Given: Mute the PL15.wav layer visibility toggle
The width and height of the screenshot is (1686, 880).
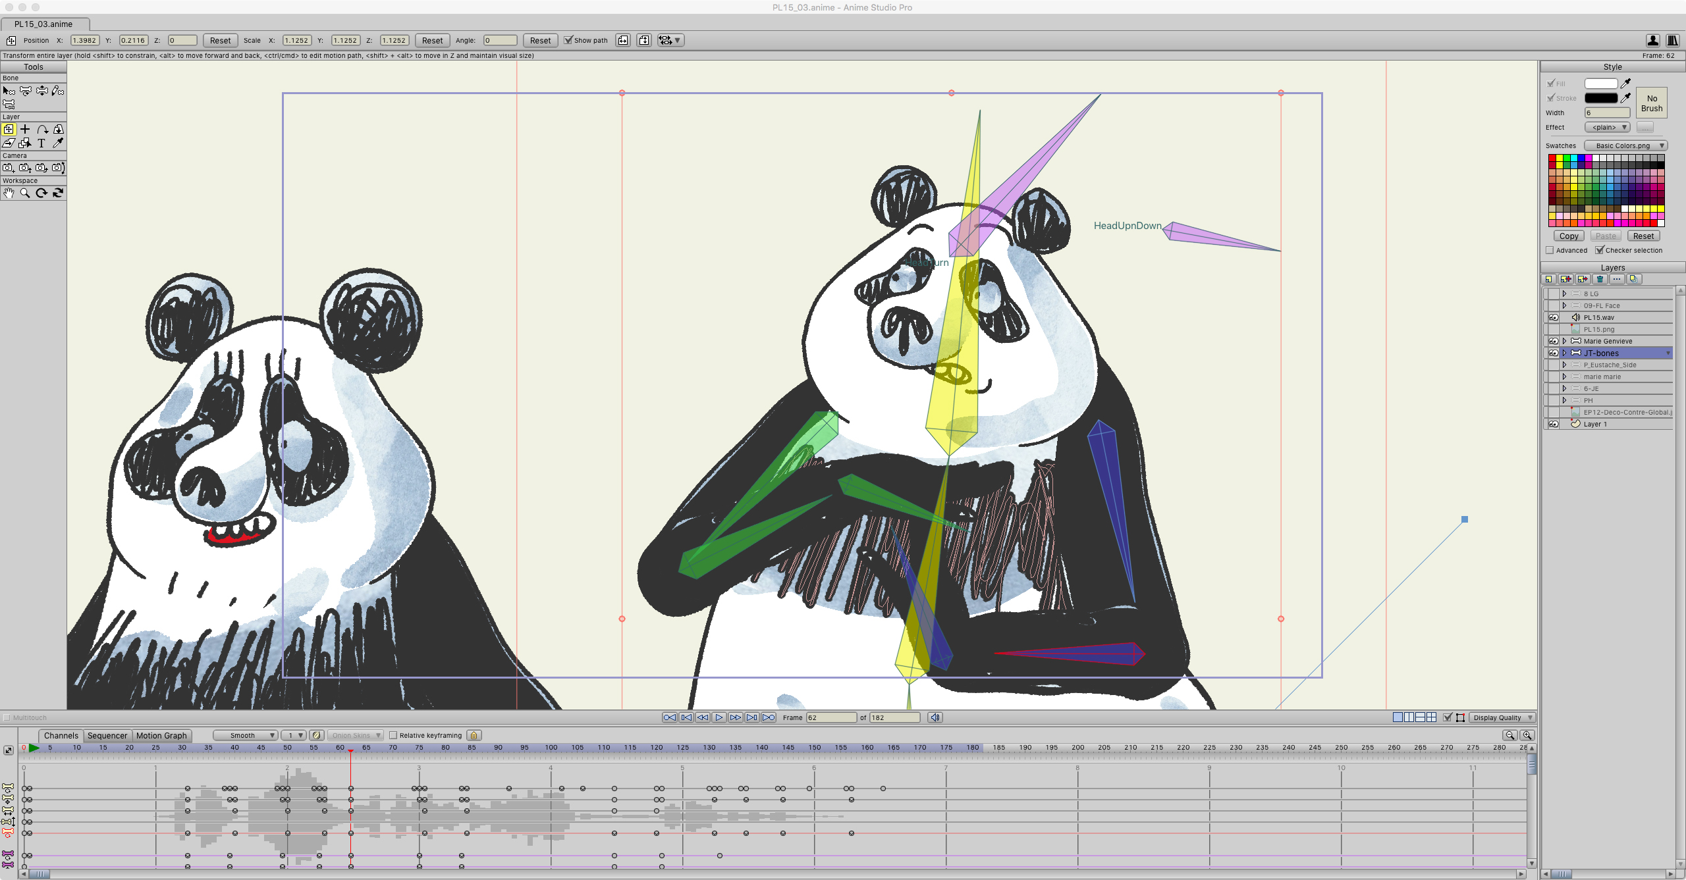Looking at the screenshot, I should click(1553, 317).
